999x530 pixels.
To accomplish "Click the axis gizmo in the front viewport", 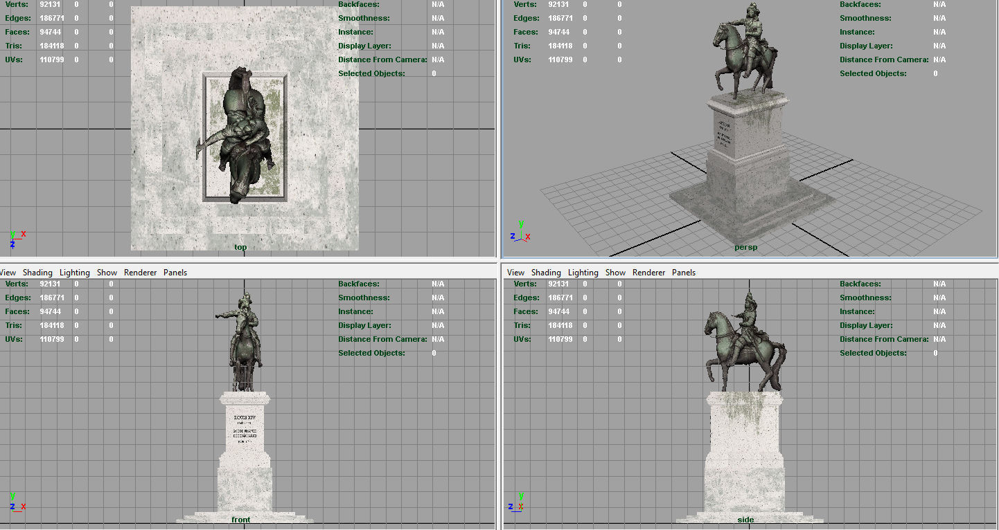I will click(17, 501).
